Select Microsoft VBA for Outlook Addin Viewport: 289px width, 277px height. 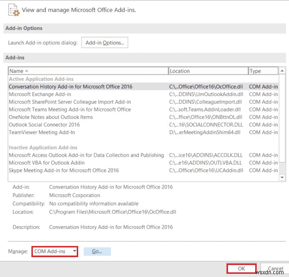[143, 163]
